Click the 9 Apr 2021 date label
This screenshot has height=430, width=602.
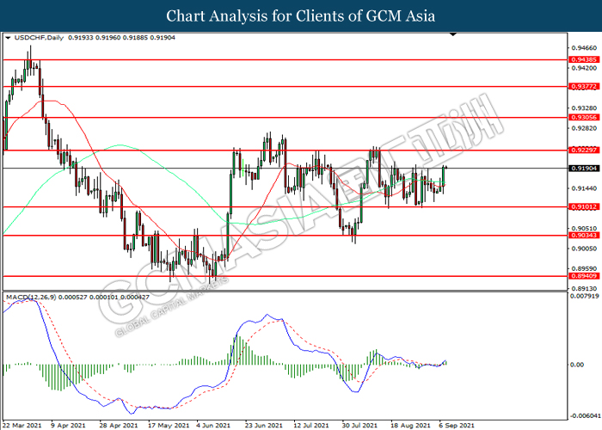tap(68, 426)
